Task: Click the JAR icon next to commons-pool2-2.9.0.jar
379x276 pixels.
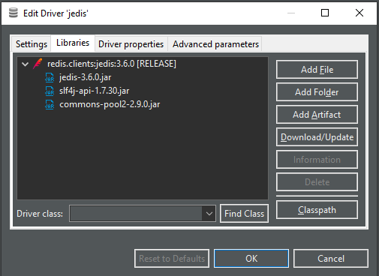Action: click(50, 104)
